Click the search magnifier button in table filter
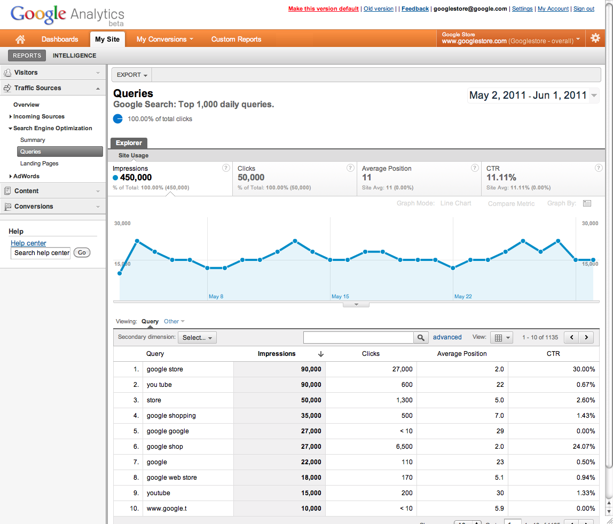The image size is (613, 524). (x=421, y=337)
